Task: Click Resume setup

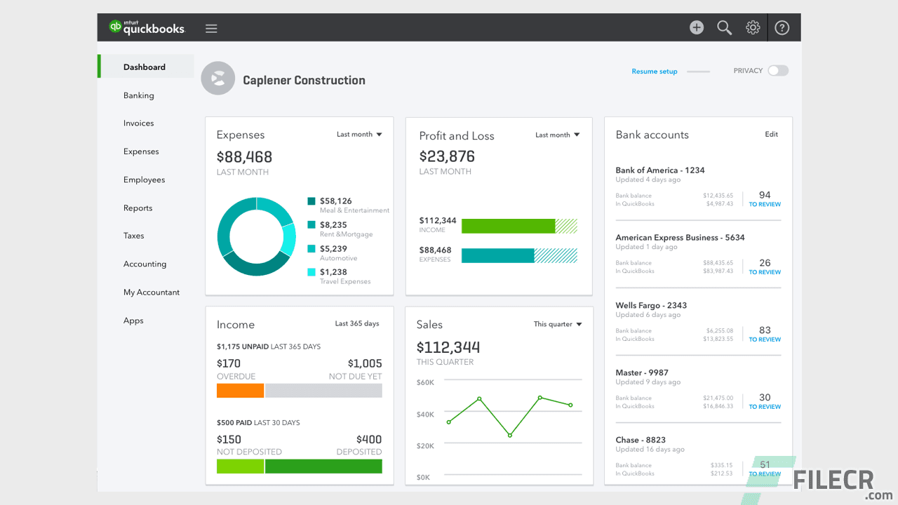Action: 654,71
